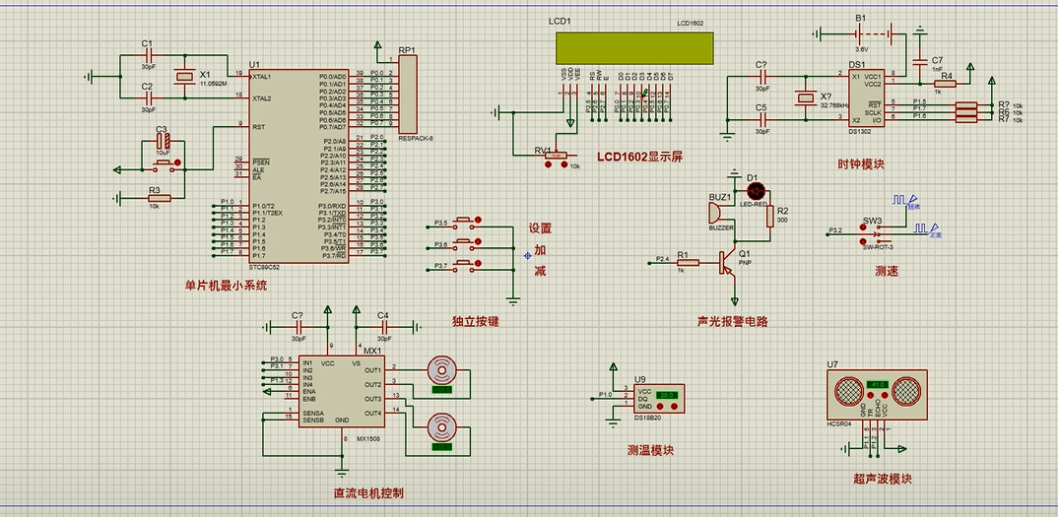Select the MX1508 motor driver chip
Image resolution: width=1058 pixels, height=517 pixels.
pyautogui.click(x=343, y=392)
